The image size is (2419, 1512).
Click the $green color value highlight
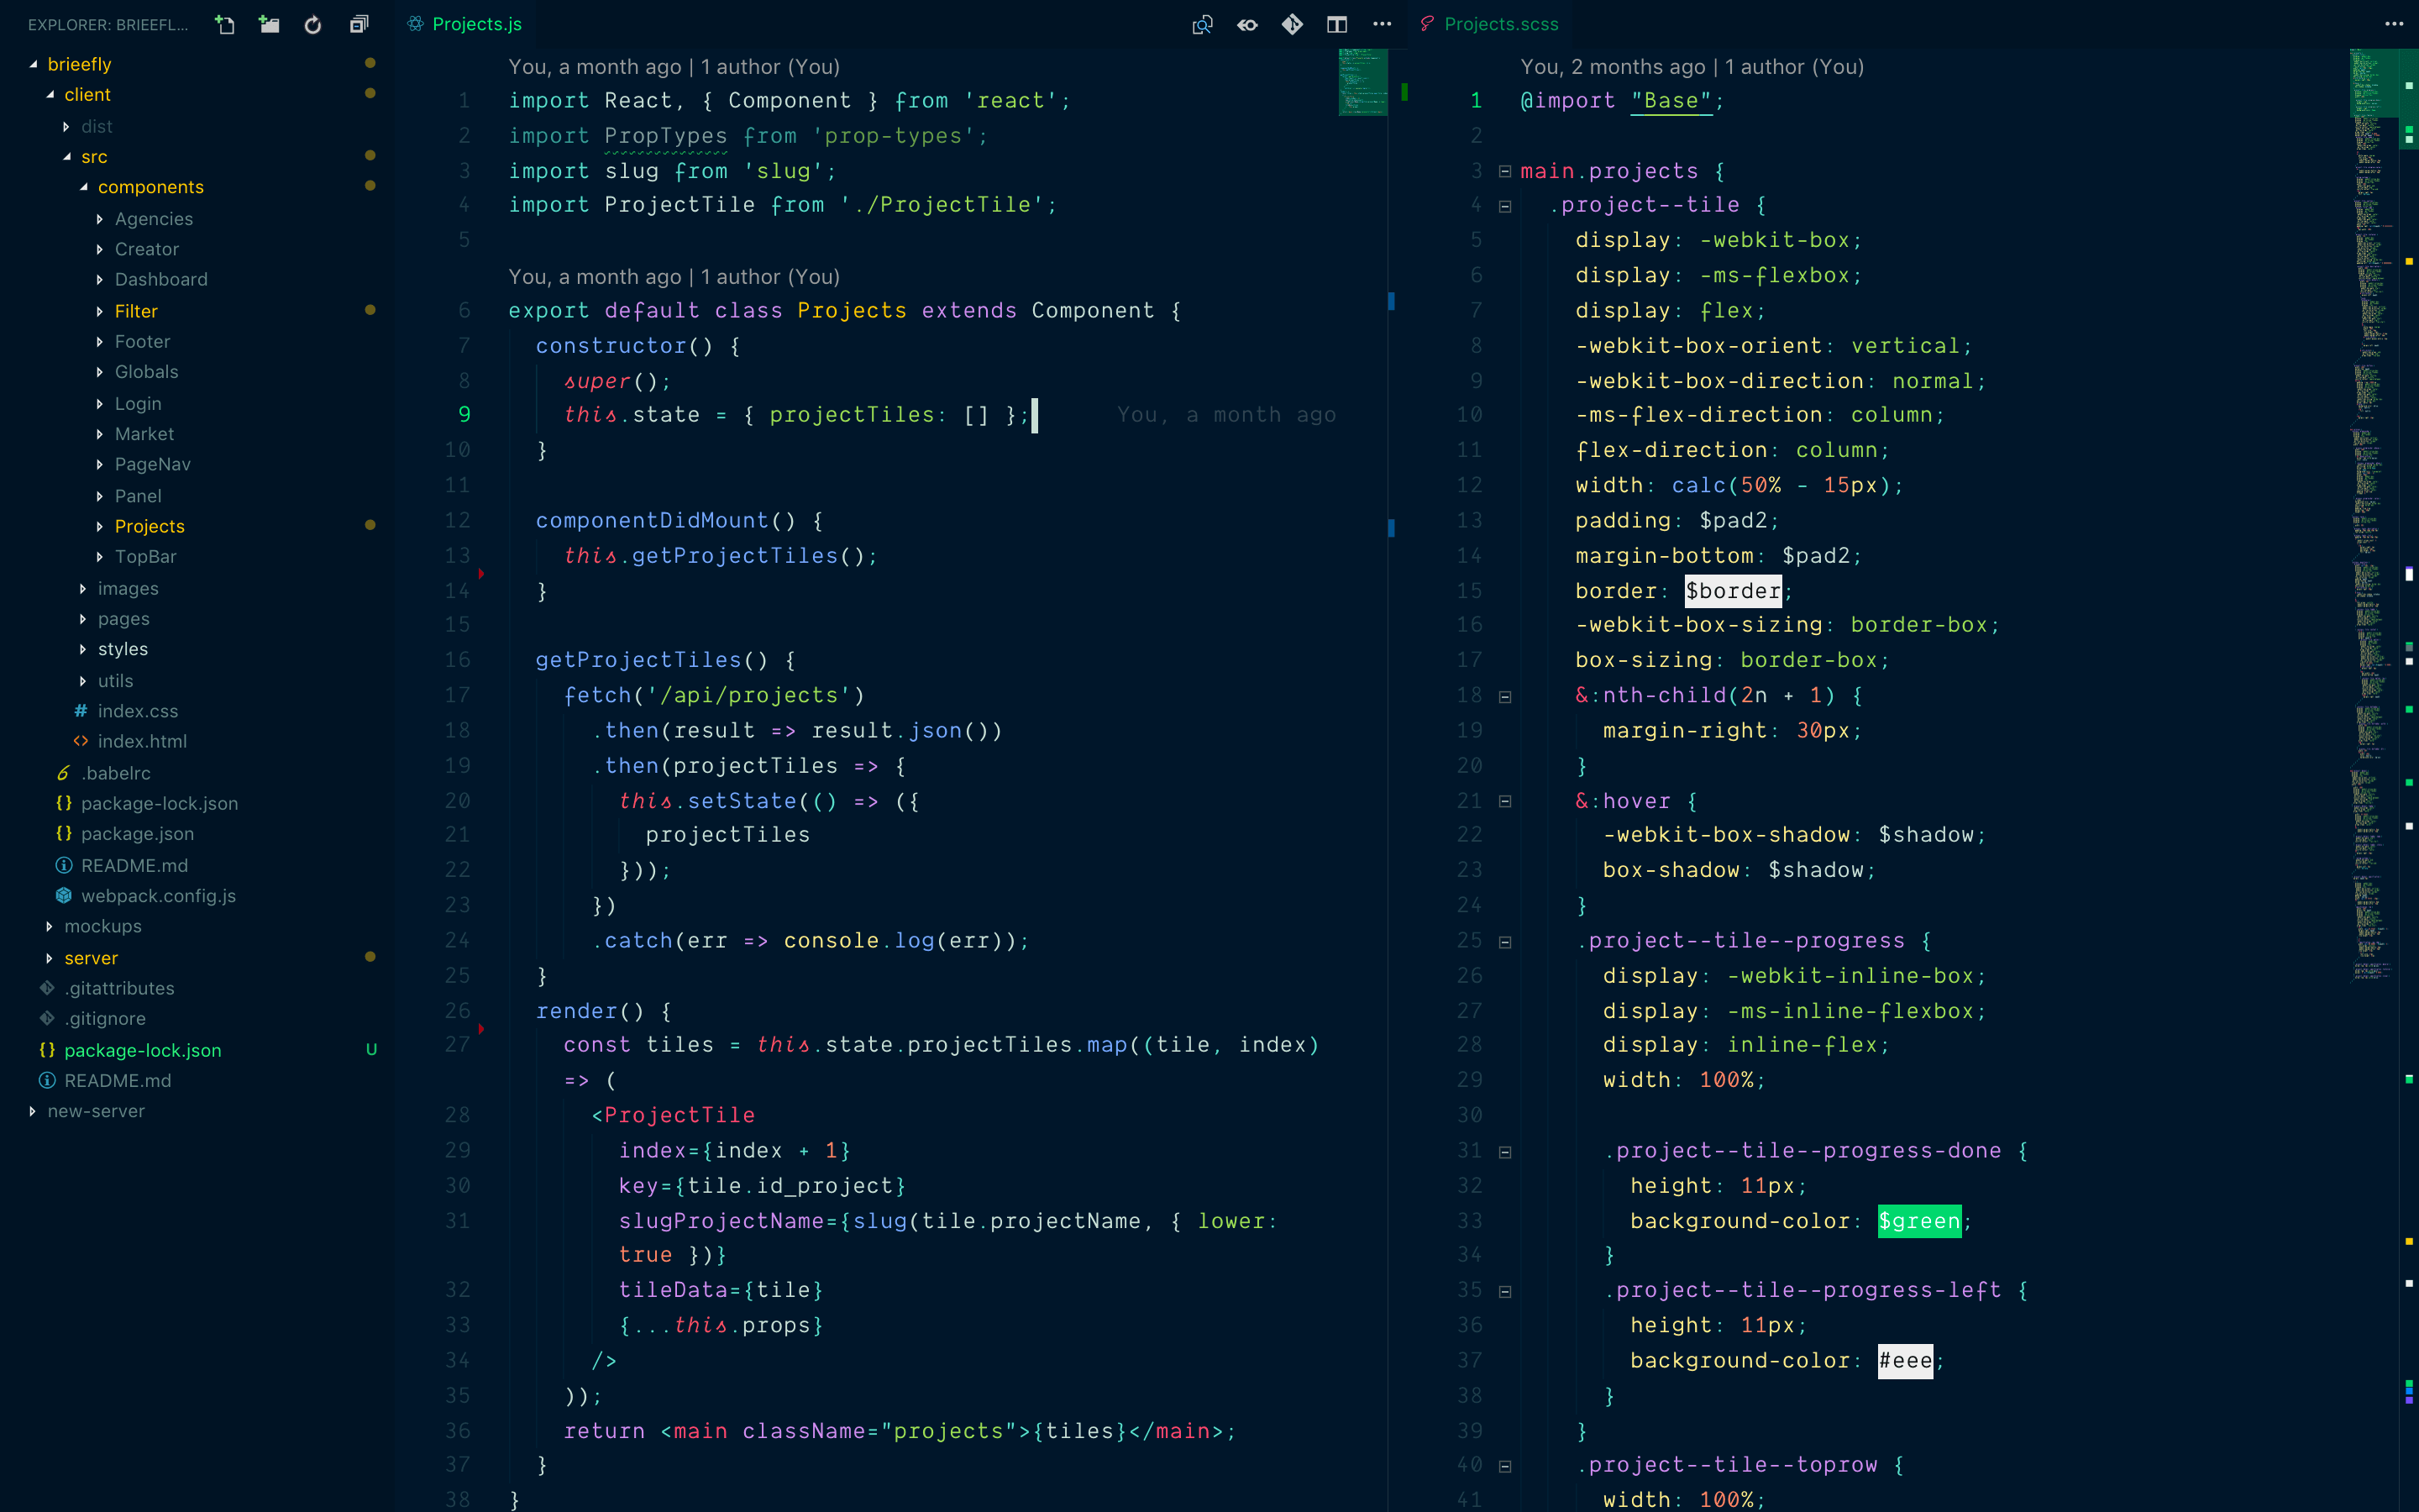(x=1918, y=1220)
